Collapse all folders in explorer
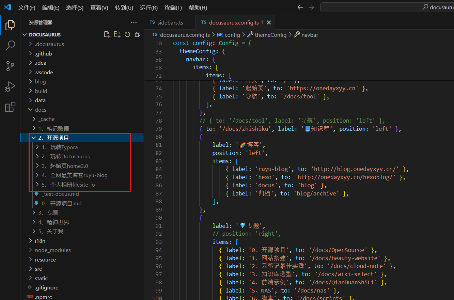The width and height of the screenshot is (454, 300). [138, 34]
